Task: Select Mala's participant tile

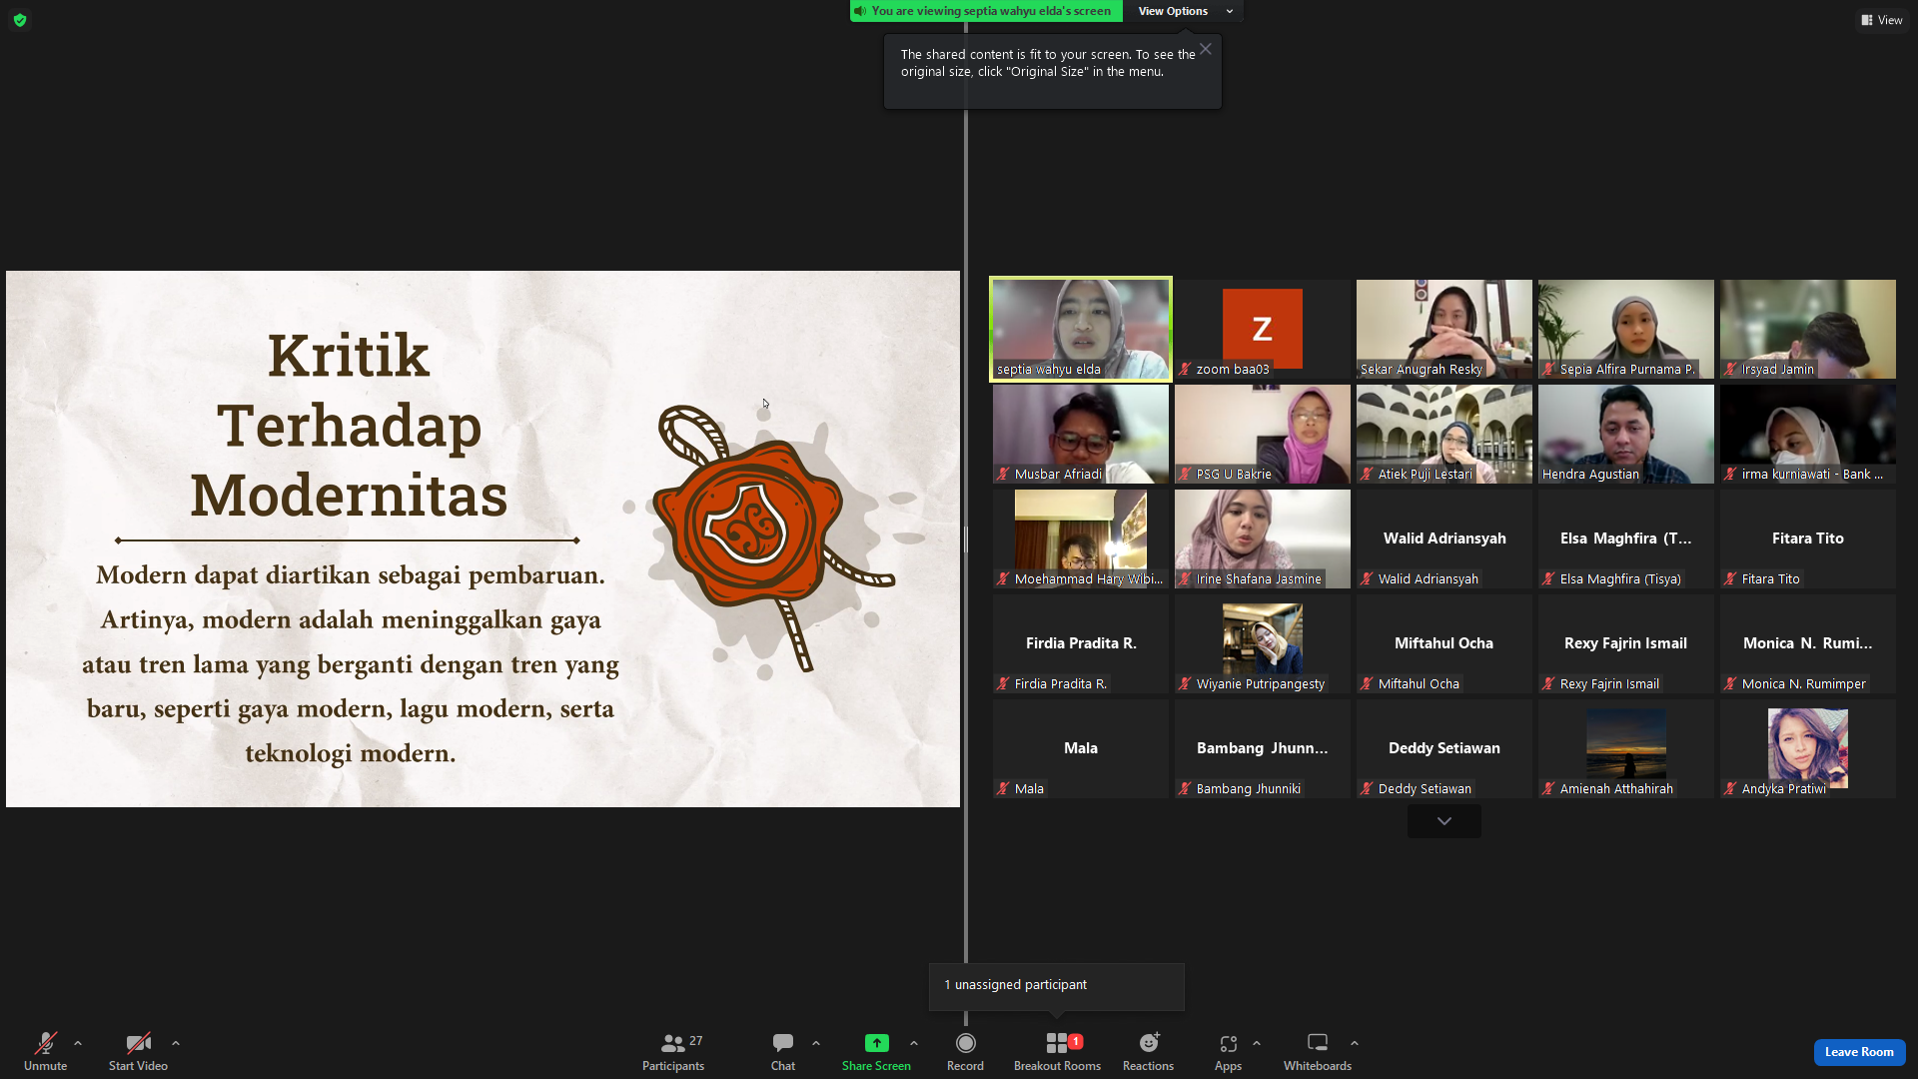Action: coord(1081,748)
